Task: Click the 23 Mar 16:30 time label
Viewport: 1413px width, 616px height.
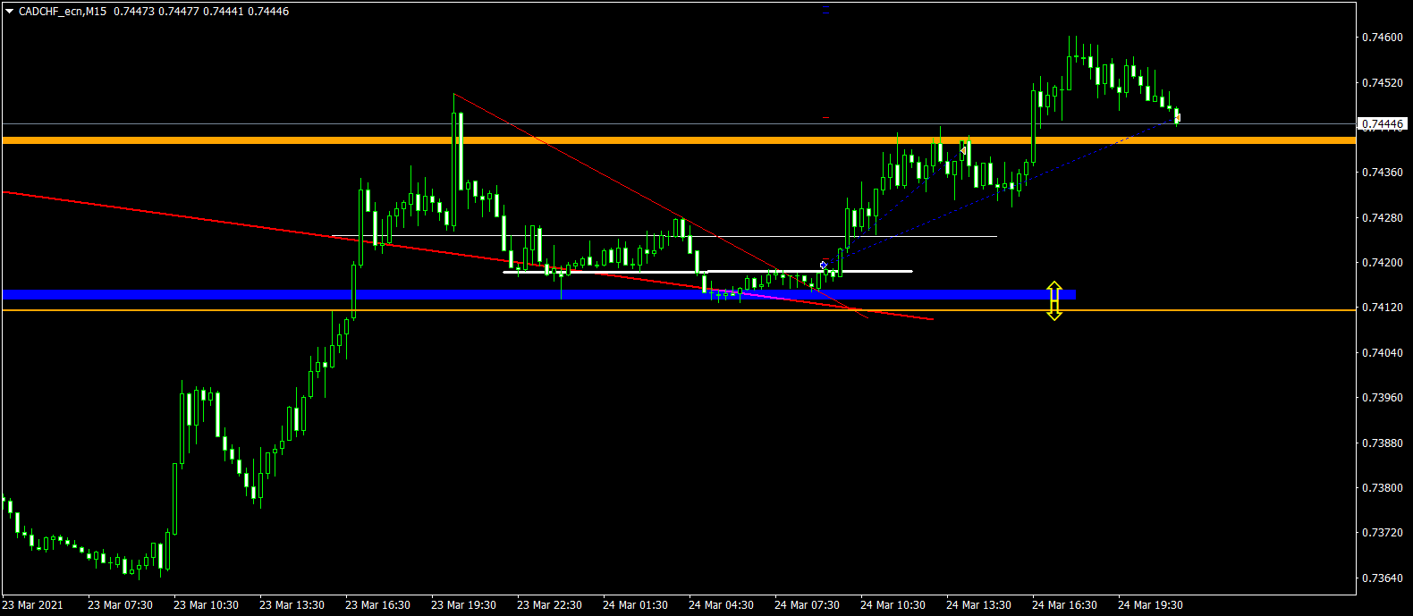Action: tap(378, 605)
